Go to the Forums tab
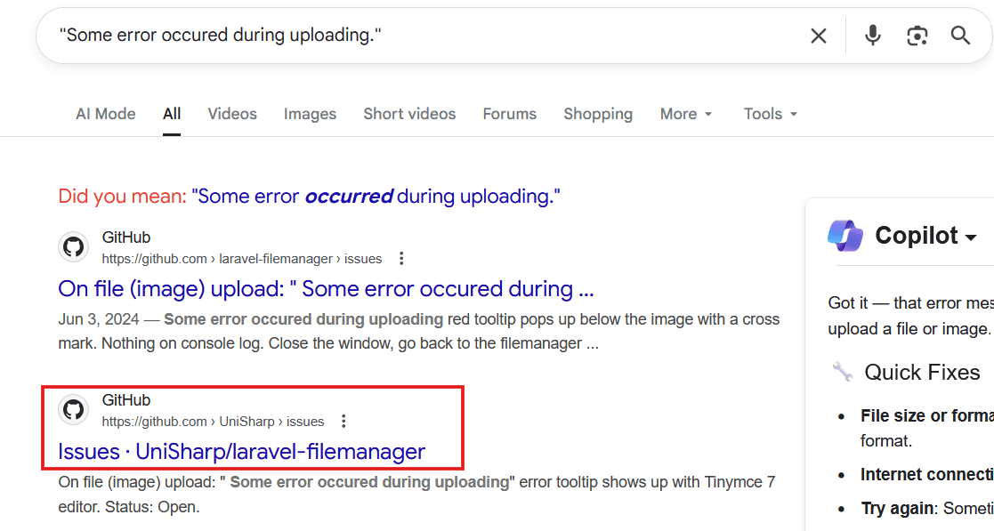Image resolution: width=994 pixels, height=531 pixels. [x=509, y=114]
